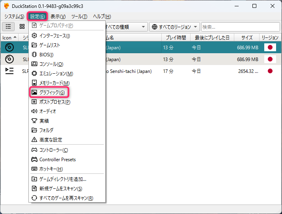Click the Audio (オーディオ) speaker icon
The image size is (282, 214).
[34, 112]
